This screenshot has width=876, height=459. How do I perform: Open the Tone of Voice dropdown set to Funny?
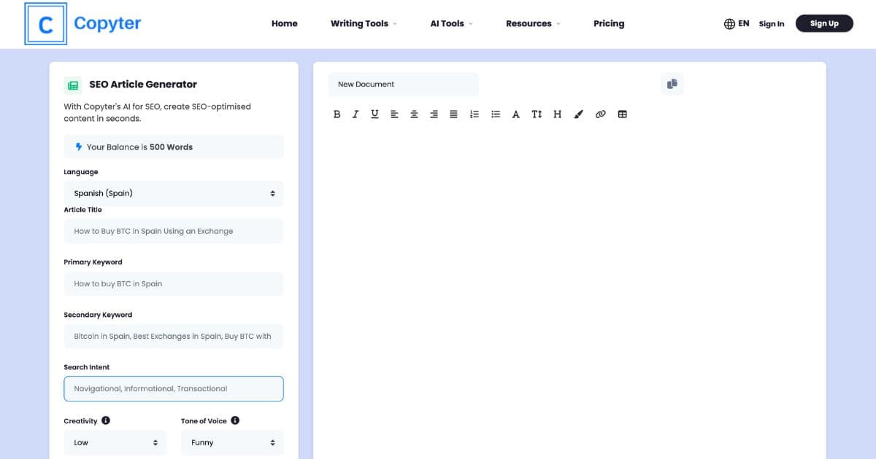click(x=231, y=442)
